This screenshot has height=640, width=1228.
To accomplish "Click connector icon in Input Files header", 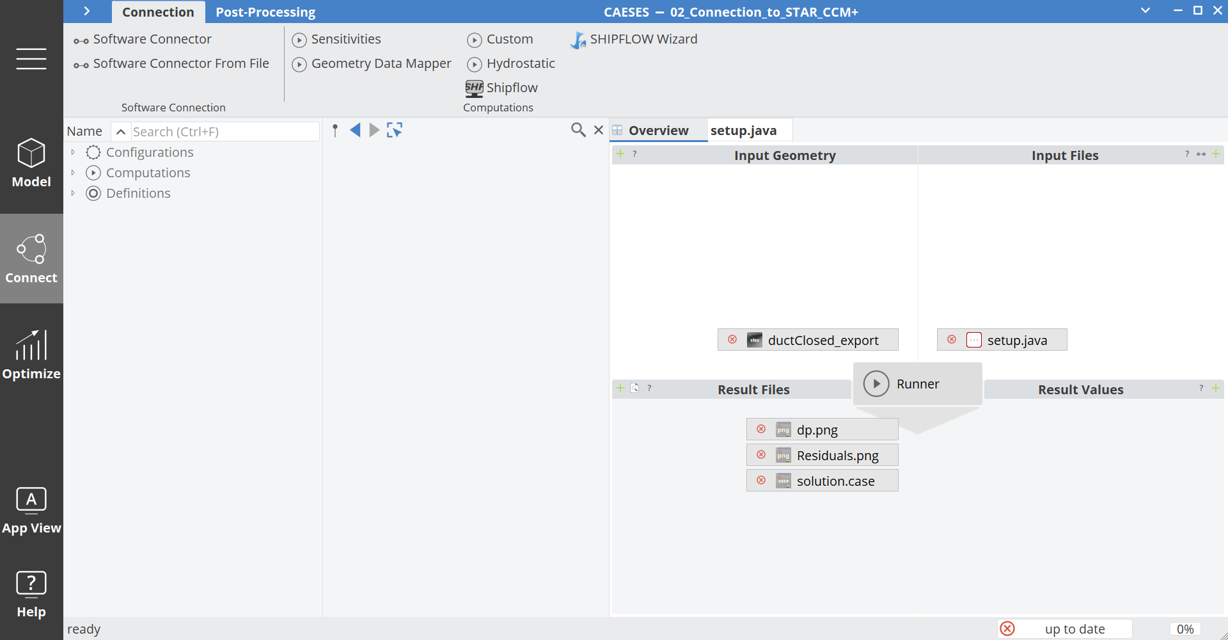I will (x=1201, y=154).
